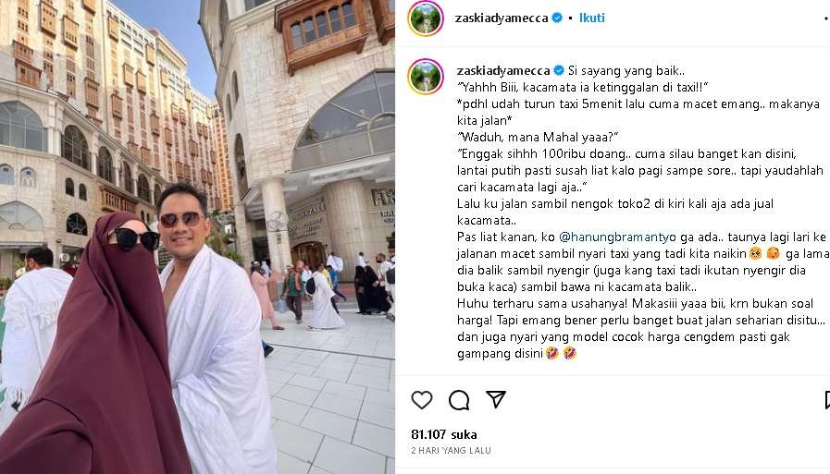The height and width of the screenshot is (474, 830).
Task: Open header profile avatar story ring
Action: click(426, 18)
